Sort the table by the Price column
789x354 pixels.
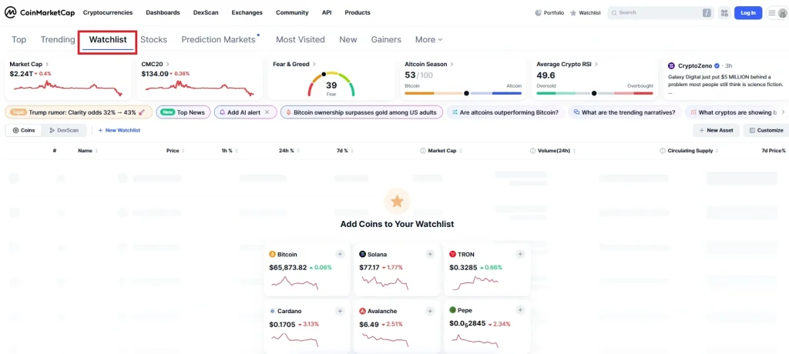coord(176,151)
